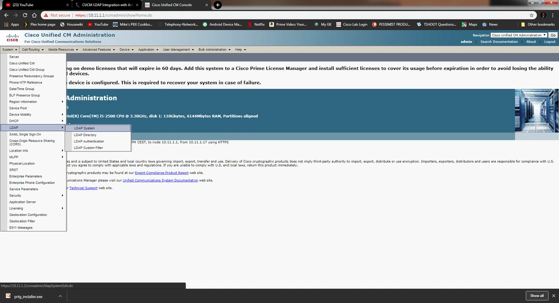The image size is (559, 303).
Task: Click the browser back arrow
Action: click(6, 15)
